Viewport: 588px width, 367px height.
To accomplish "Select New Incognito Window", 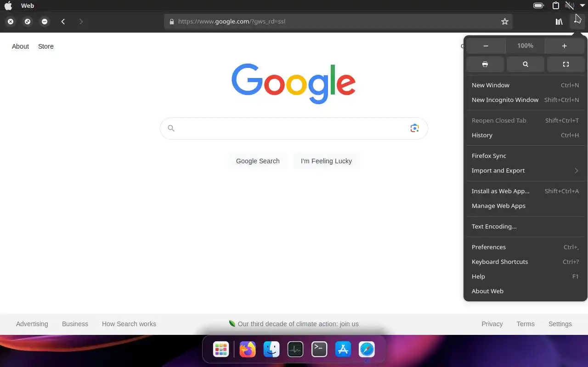I will (526, 100).
